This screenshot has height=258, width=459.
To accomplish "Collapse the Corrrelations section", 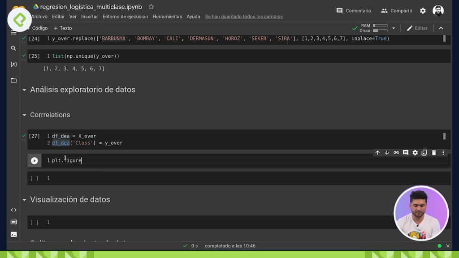I will (x=24, y=115).
